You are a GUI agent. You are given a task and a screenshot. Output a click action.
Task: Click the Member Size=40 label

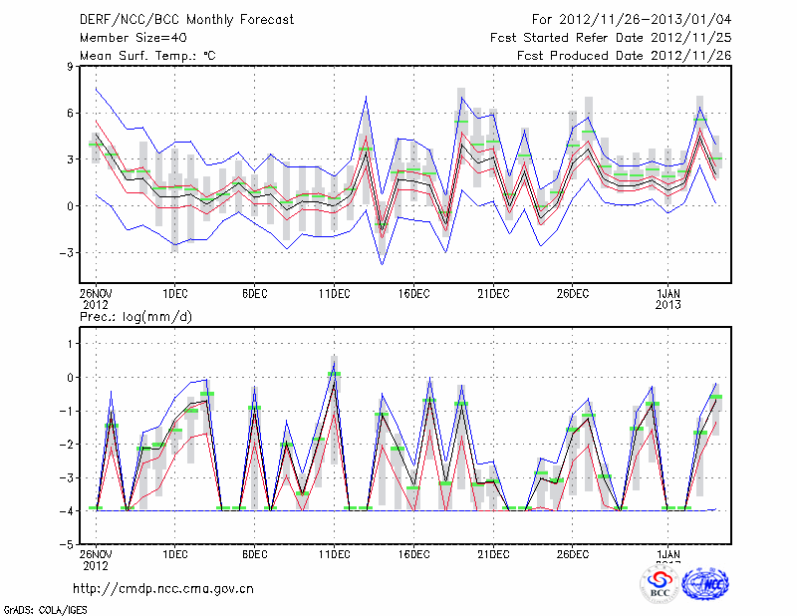pyautogui.click(x=132, y=38)
